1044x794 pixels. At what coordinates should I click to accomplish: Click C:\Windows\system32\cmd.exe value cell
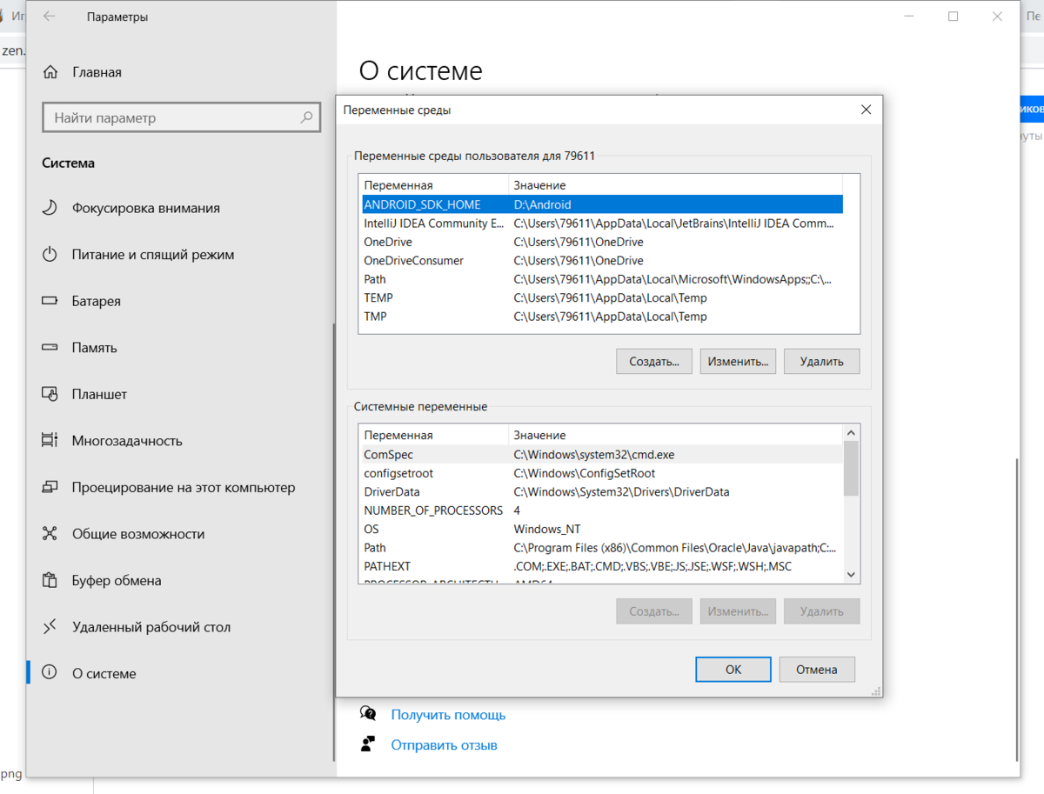(594, 454)
